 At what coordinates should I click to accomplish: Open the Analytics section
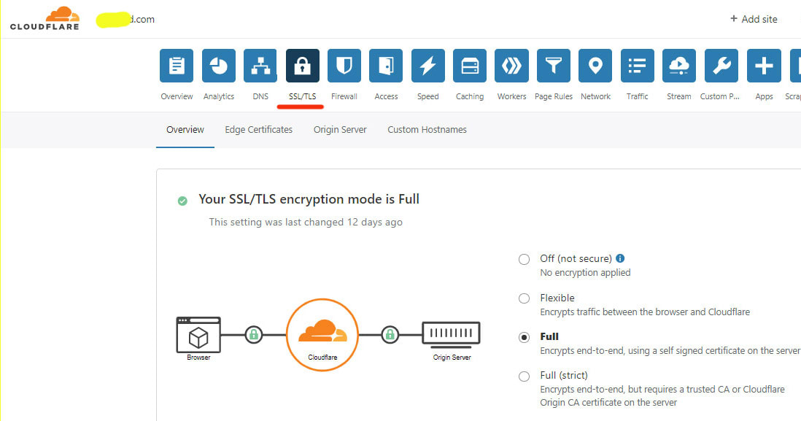pos(218,66)
